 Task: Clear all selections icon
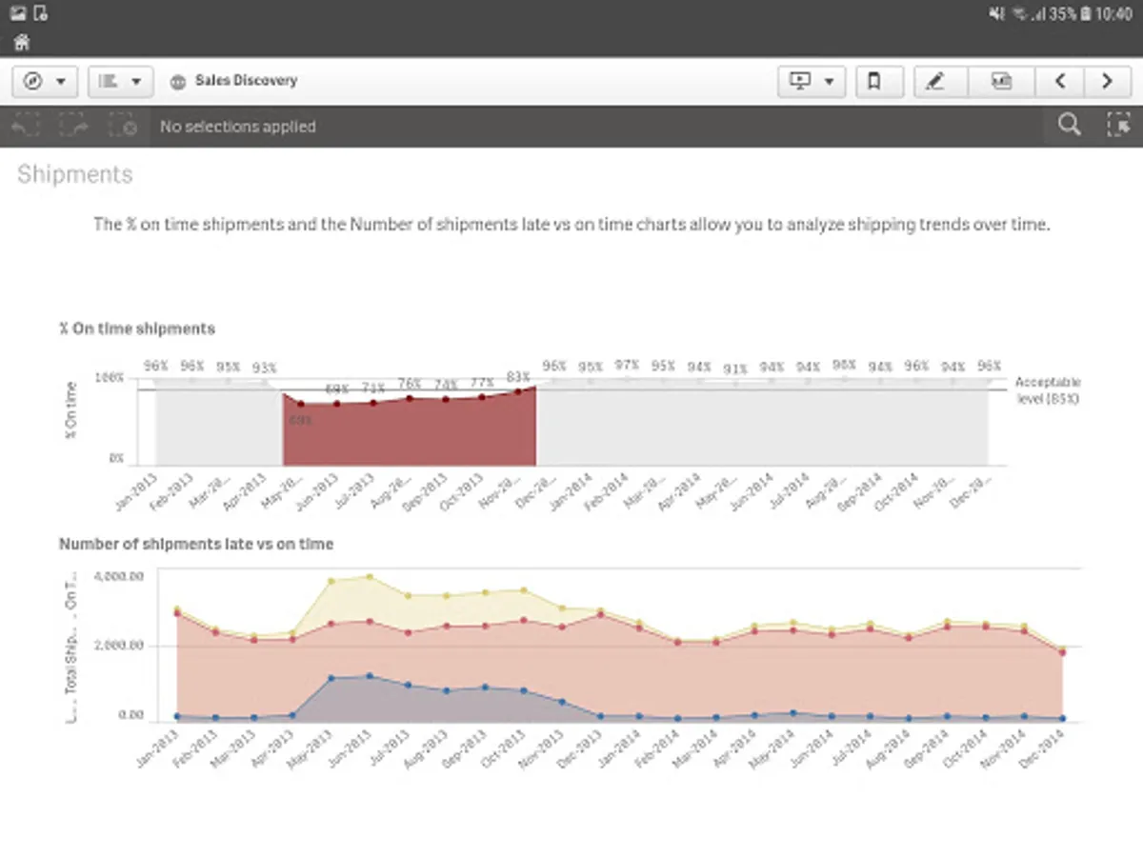tap(123, 126)
